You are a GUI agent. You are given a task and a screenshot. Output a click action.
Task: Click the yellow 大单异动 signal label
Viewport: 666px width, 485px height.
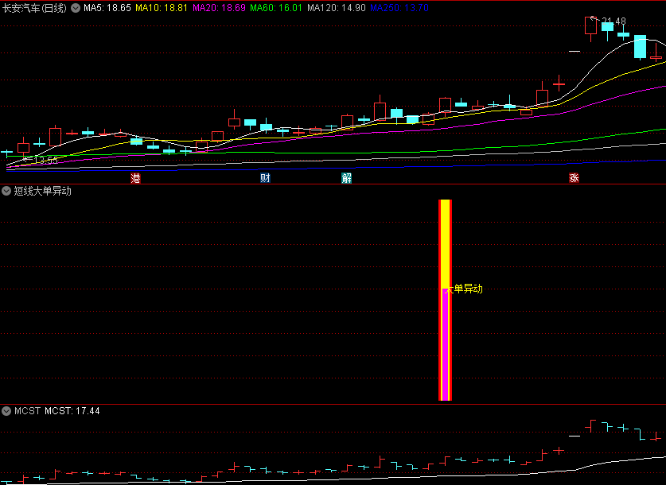tap(464, 289)
